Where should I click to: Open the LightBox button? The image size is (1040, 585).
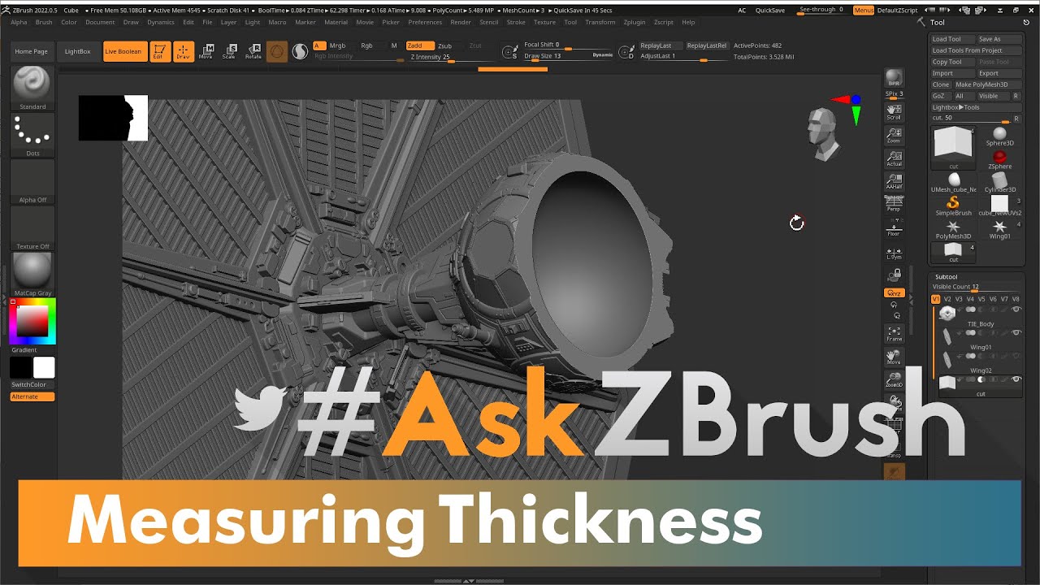point(78,51)
